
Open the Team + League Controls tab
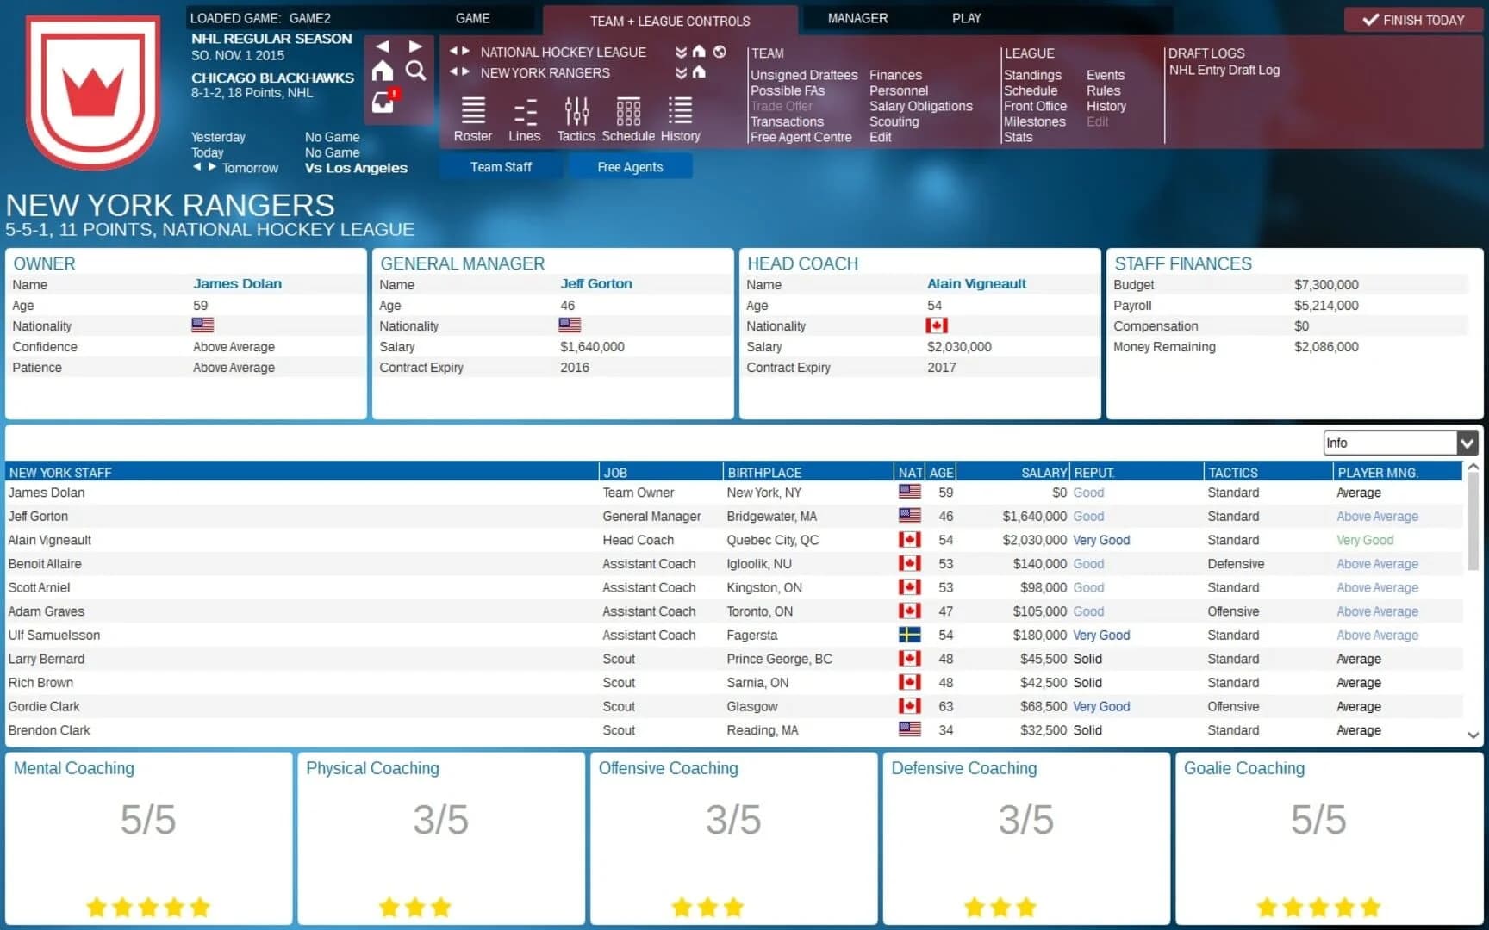tap(670, 21)
